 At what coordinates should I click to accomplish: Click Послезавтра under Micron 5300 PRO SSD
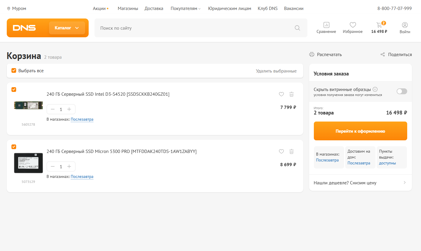(82, 176)
